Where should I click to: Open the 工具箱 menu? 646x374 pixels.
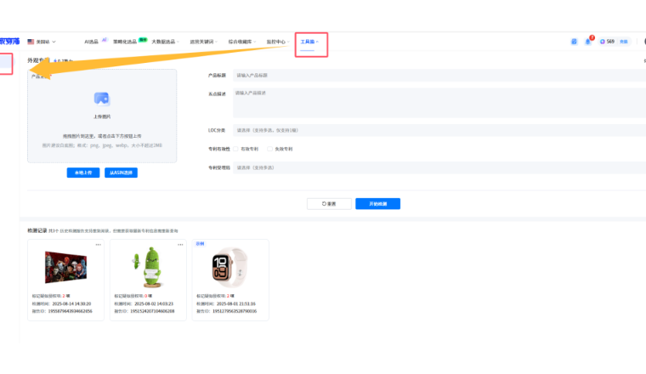pos(309,42)
